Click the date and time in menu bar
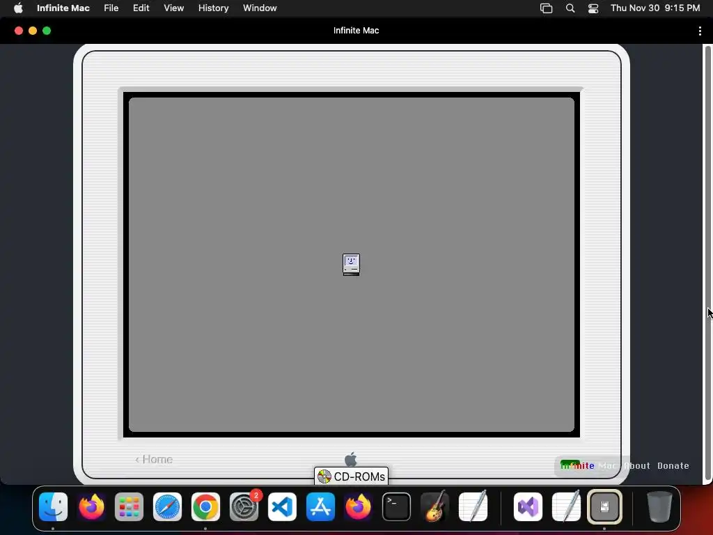The height and width of the screenshot is (535, 713). point(655,8)
